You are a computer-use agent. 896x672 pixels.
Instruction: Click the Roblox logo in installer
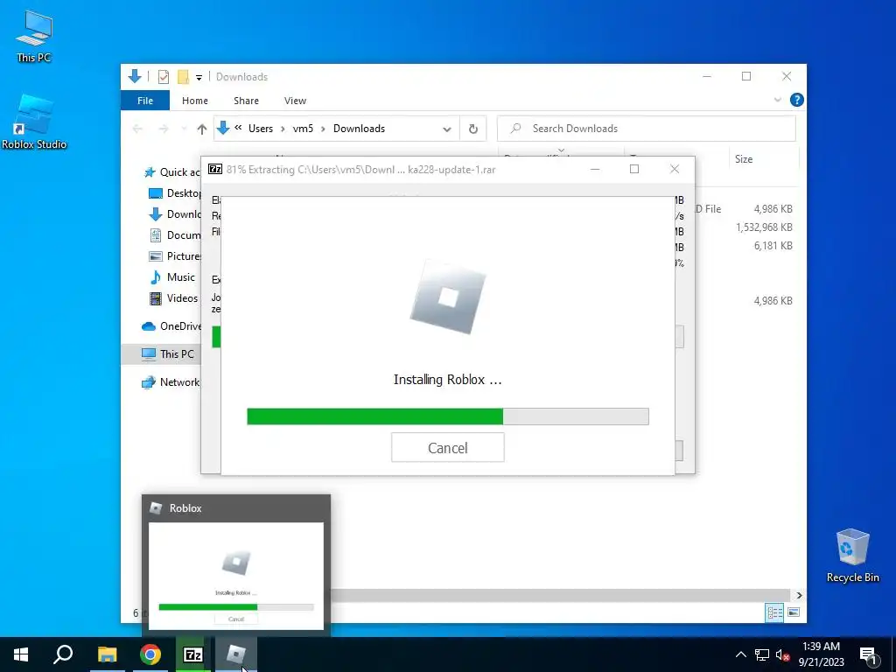click(x=447, y=297)
